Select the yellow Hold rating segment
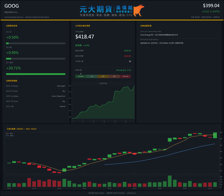Viewport: 224px width, 196px height. tap(103, 77)
